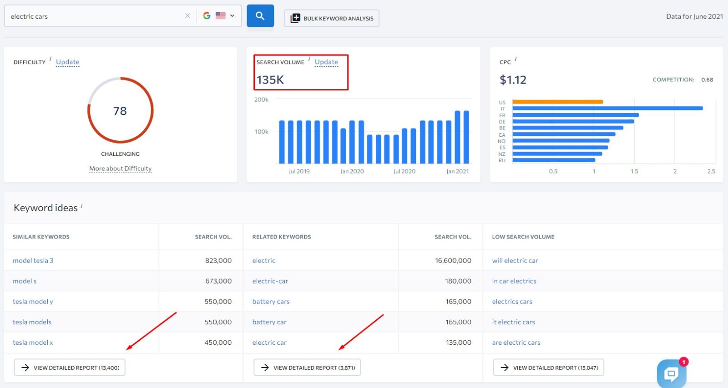Click the 180,000 search volume cell

point(458,281)
